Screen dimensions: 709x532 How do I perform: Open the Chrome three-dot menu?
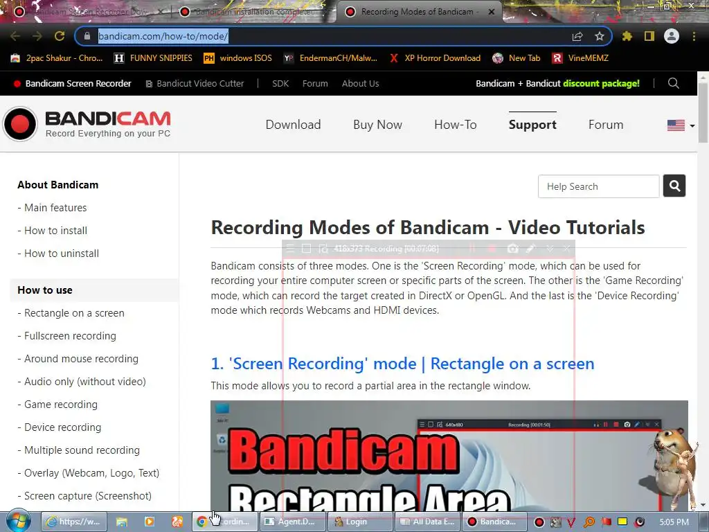[x=694, y=36]
